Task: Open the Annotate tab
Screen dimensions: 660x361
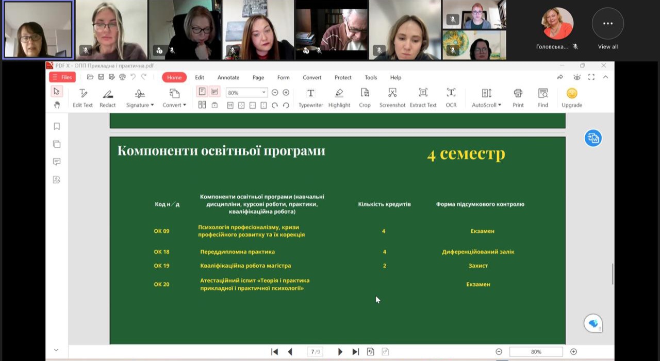Action: point(228,77)
